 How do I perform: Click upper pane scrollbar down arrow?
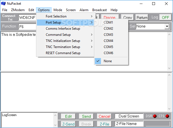pyautogui.click(x=169, y=68)
